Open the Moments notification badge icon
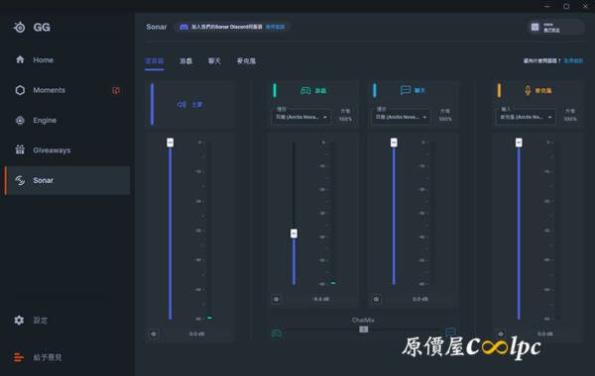The width and height of the screenshot is (595, 376). (116, 90)
